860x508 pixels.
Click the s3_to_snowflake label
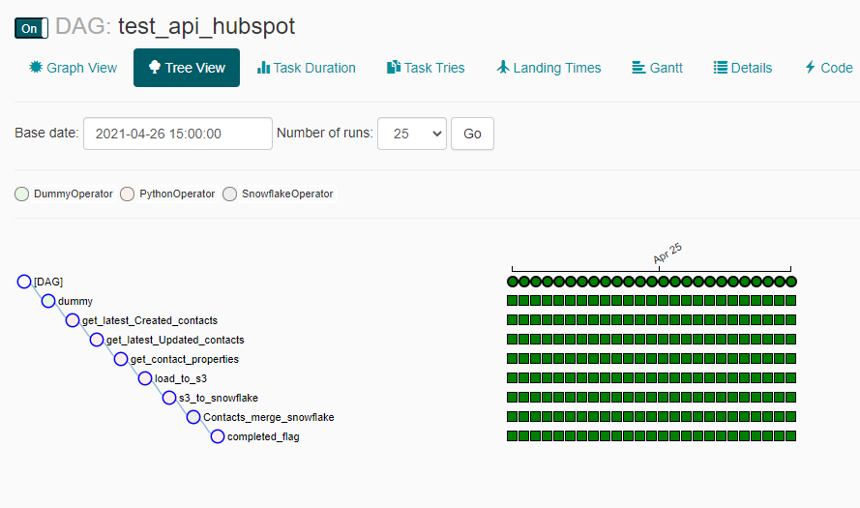pyautogui.click(x=219, y=398)
